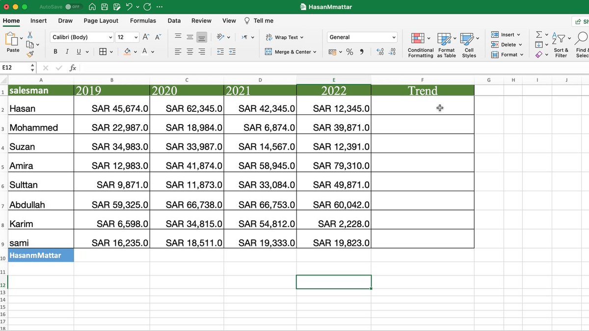589x331 pixels.
Task: Increase decimal places
Action: click(380, 51)
